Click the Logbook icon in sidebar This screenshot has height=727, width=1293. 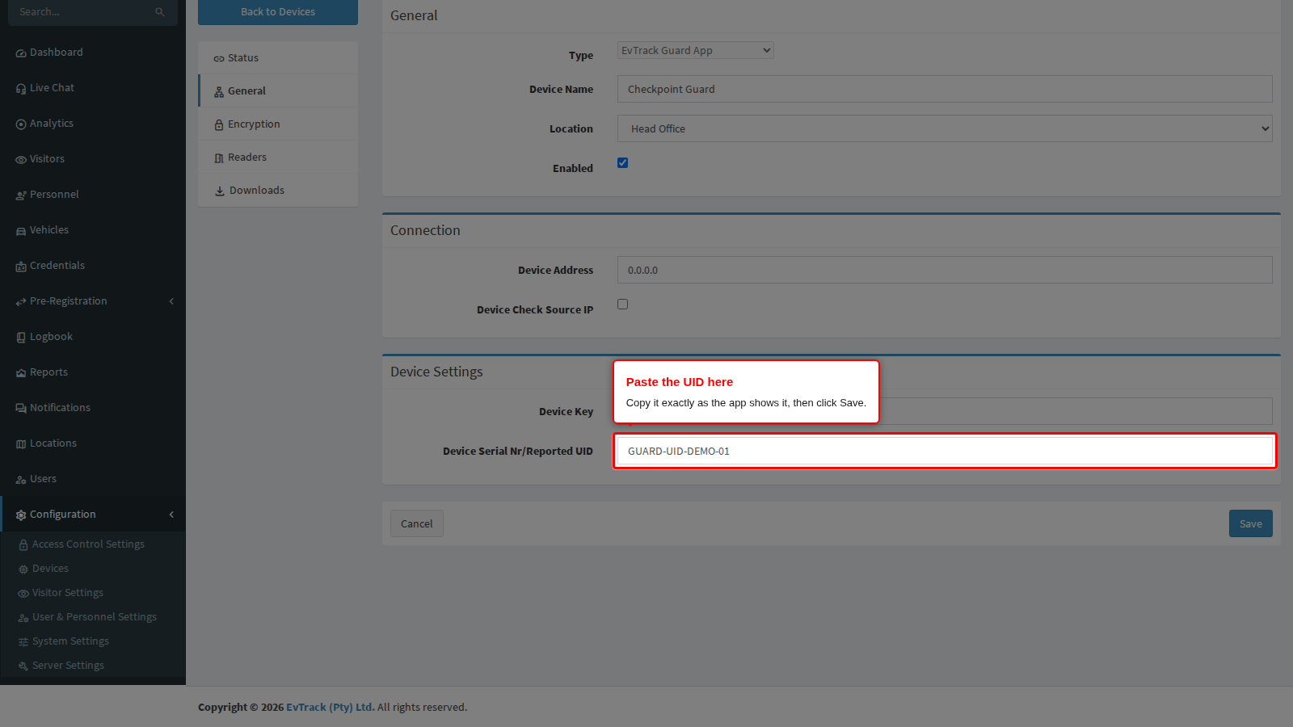point(21,338)
